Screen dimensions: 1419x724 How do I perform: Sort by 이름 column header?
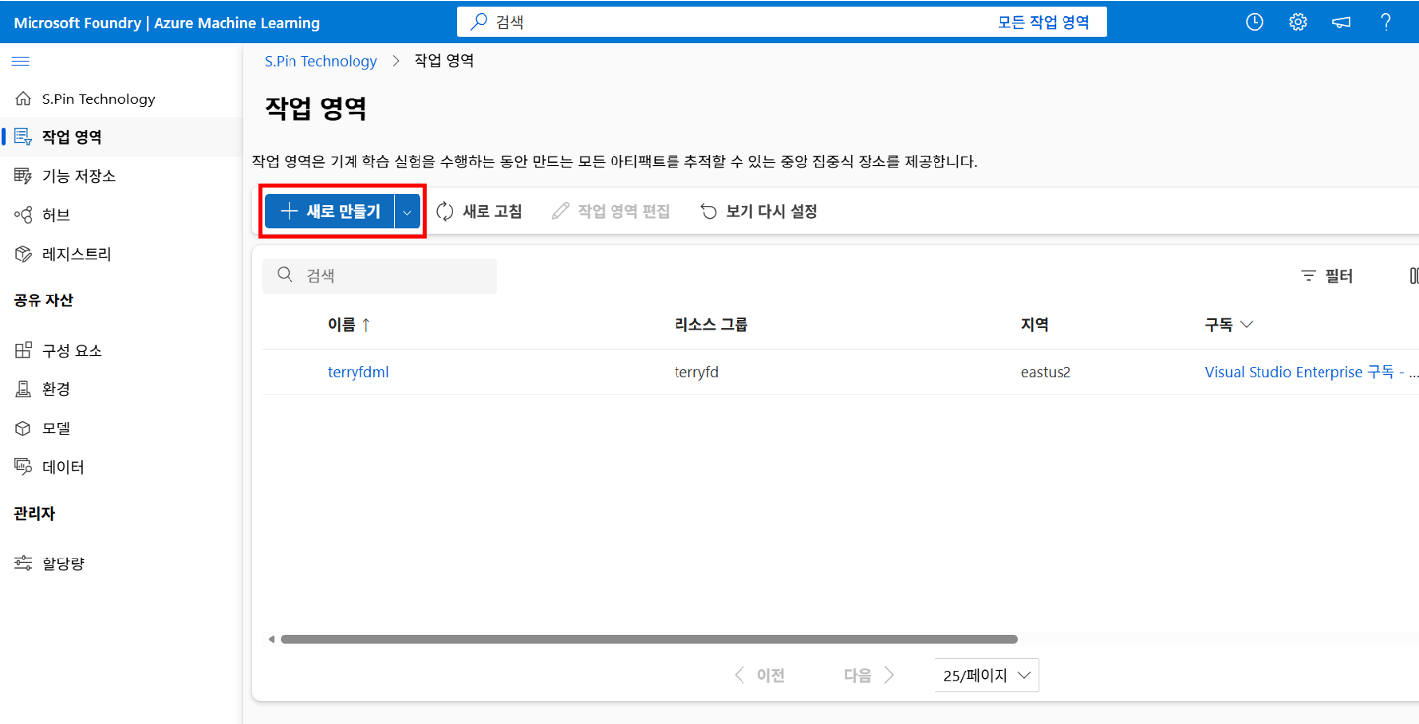click(350, 324)
